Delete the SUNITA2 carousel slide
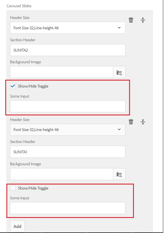This screenshot has width=164, height=233. click(x=131, y=20)
